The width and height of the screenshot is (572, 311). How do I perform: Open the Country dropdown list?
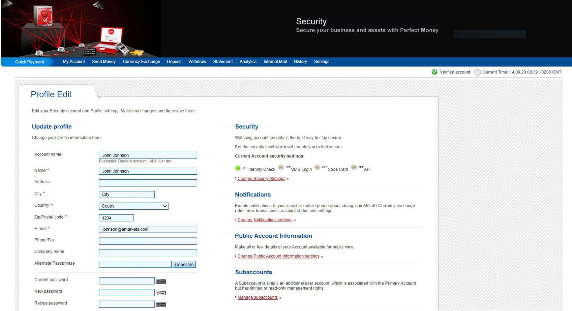(133, 206)
